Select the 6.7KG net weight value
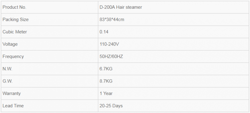This screenshot has width=250, height=113. pyautogui.click(x=106, y=69)
